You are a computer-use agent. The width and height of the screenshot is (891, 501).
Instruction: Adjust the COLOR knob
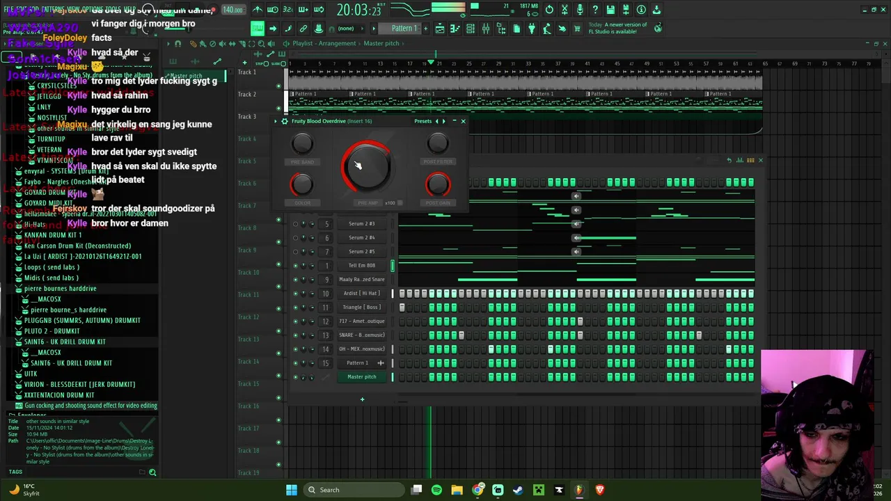tap(302, 184)
